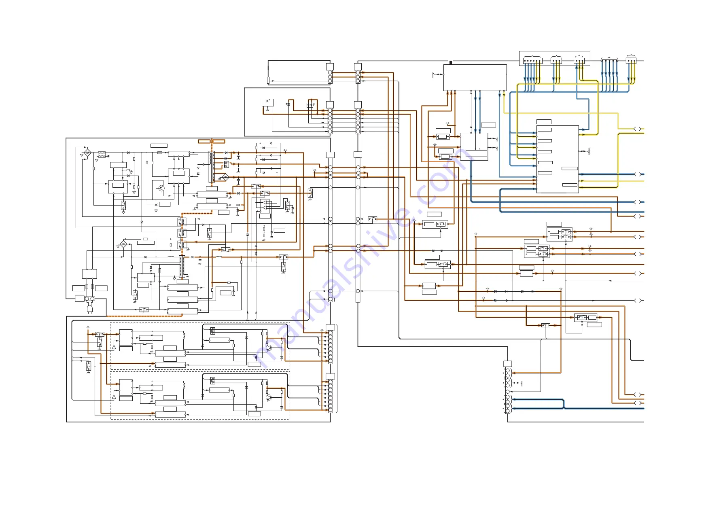Click the five-pin blue-wired connector outside the box
The image size is (723, 511).
pos(609,61)
